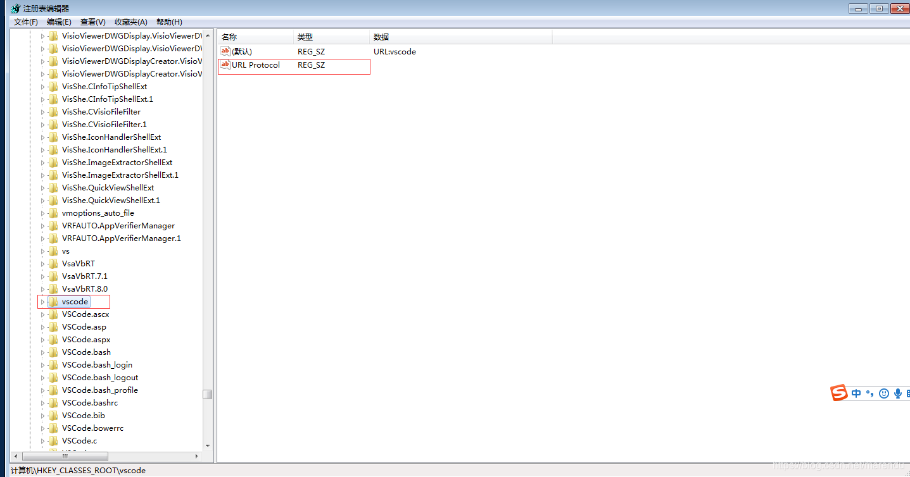Click Sogou microphone voice input icon
This screenshot has height=477, width=910.
coord(897,393)
